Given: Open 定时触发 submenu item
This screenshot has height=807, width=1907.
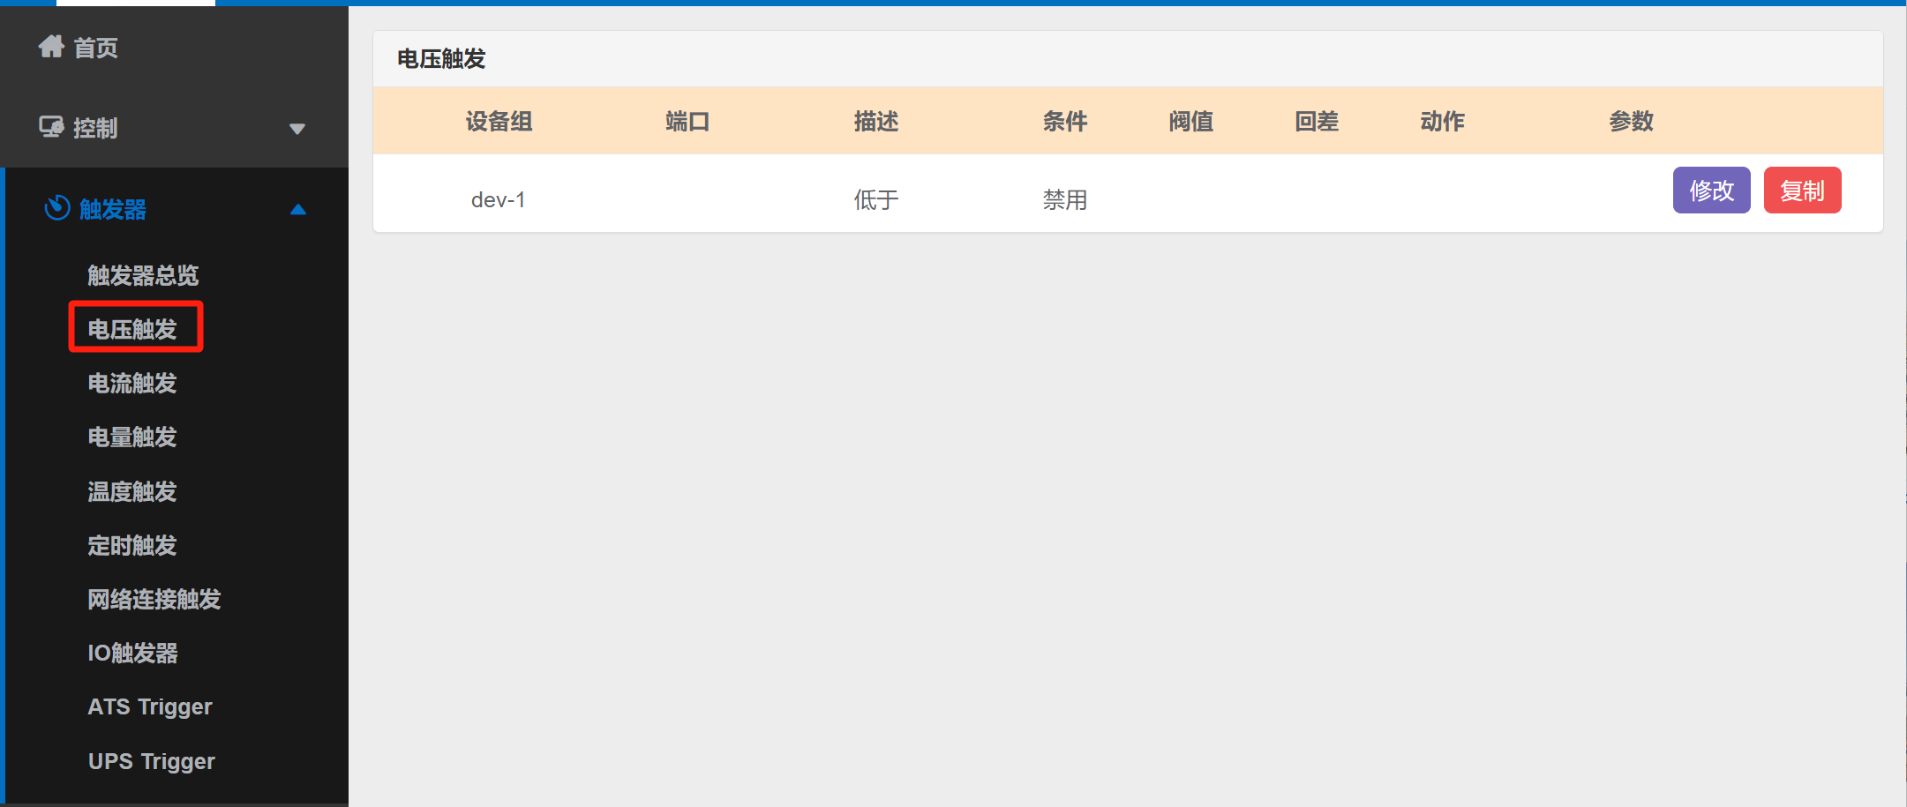Looking at the screenshot, I should 132,545.
